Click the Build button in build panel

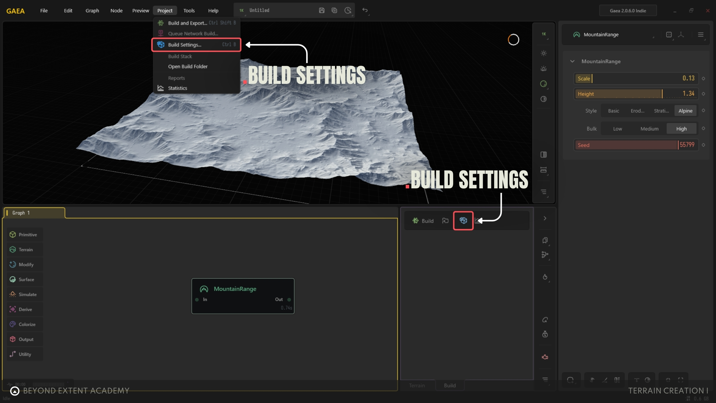click(423, 221)
